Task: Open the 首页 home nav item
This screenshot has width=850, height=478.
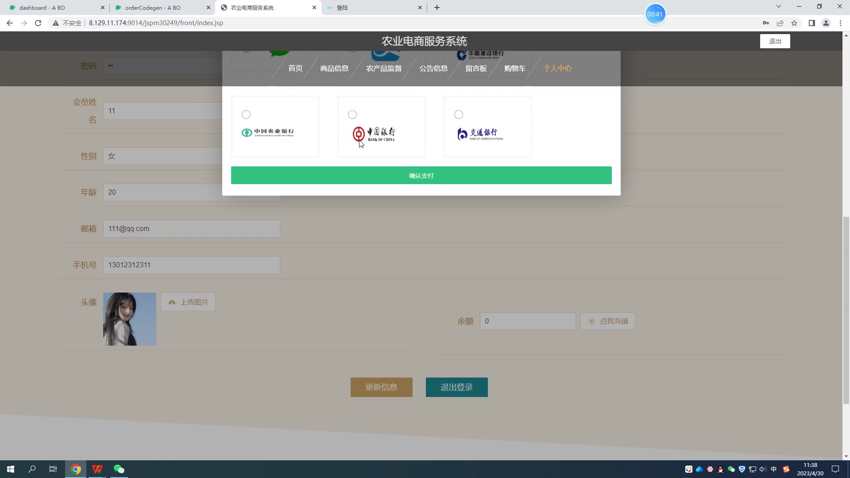Action: (x=295, y=68)
